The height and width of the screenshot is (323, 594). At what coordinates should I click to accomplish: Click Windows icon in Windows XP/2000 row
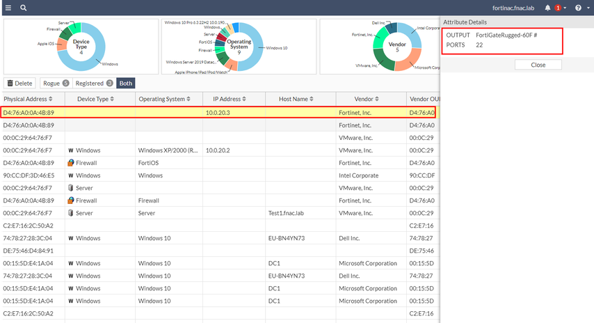71,150
